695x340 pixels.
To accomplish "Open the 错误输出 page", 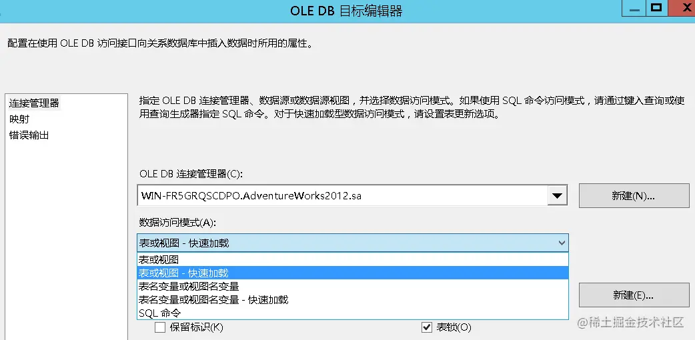I will pyautogui.click(x=29, y=135).
